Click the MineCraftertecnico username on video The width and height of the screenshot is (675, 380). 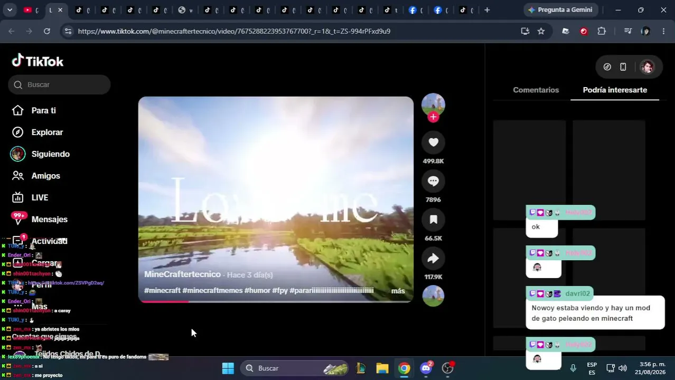[x=182, y=274]
